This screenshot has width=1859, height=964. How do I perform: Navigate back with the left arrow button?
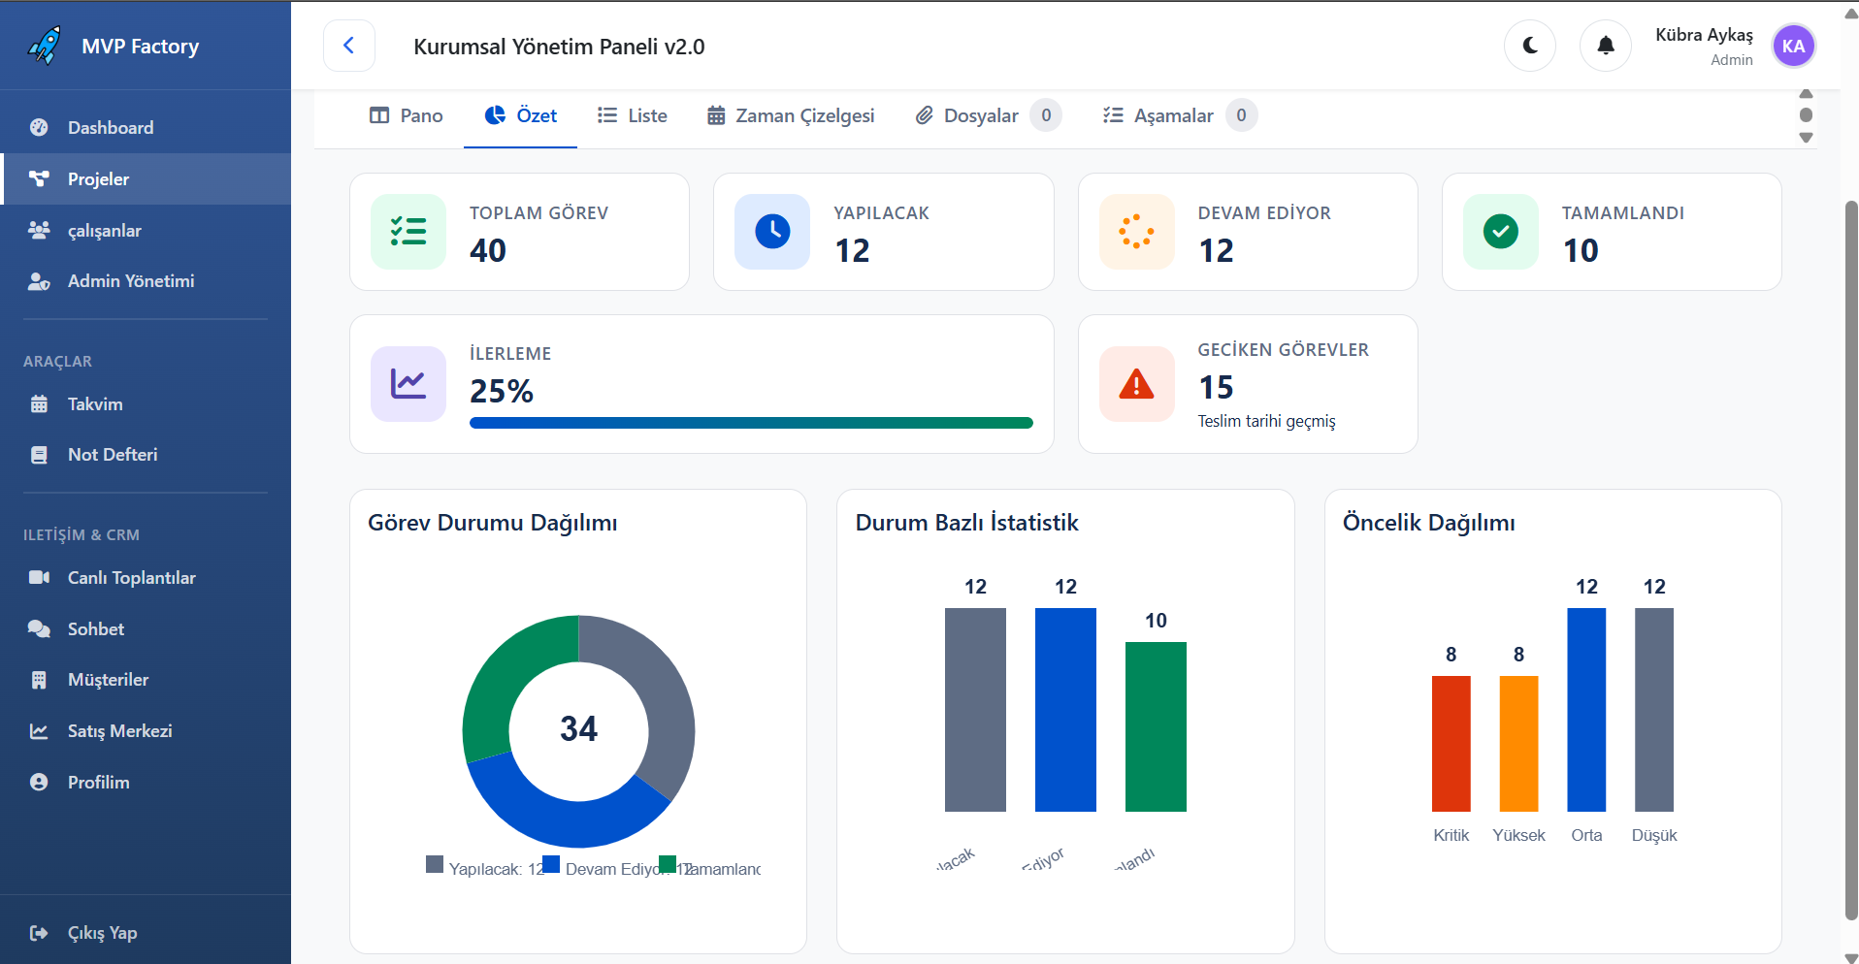[x=348, y=46]
